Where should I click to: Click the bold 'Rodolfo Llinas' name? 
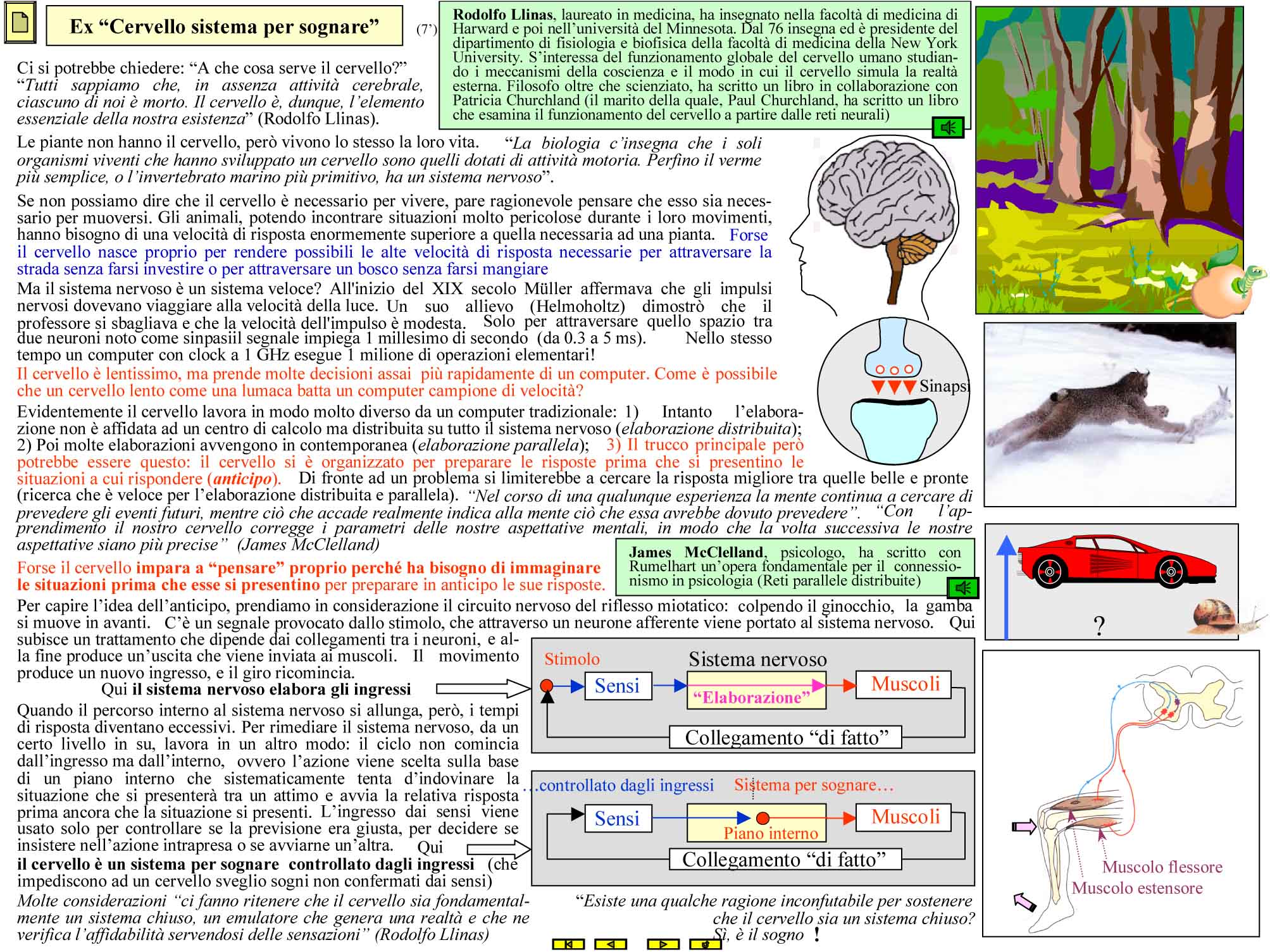click(x=503, y=15)
